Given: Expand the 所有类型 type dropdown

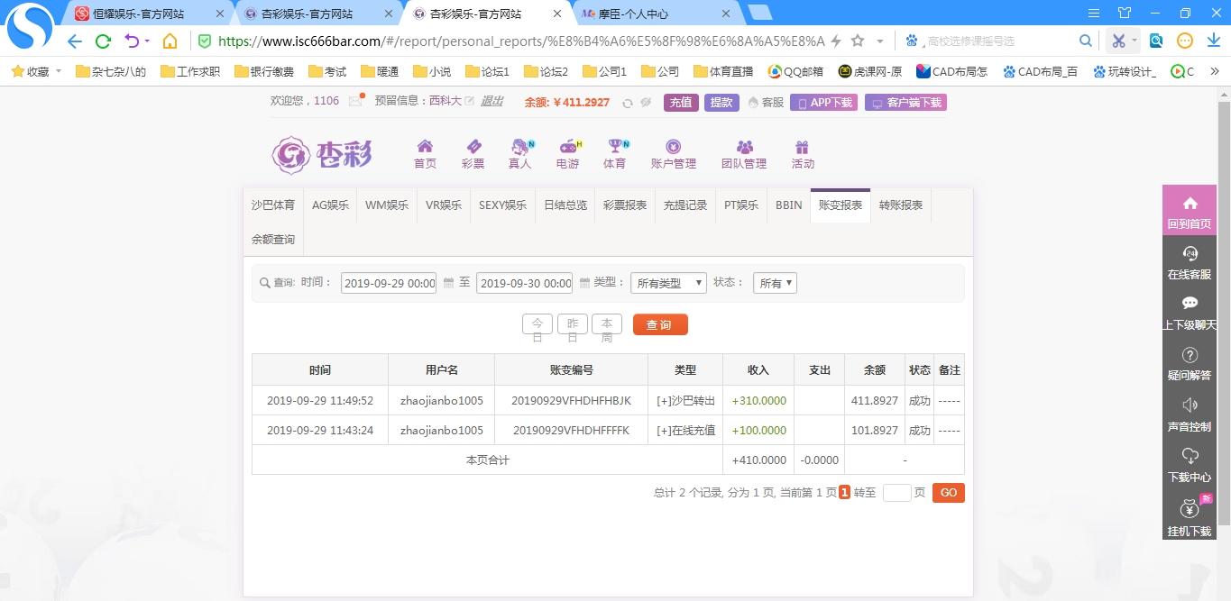Looking at the screenshot, I should 668,283.
